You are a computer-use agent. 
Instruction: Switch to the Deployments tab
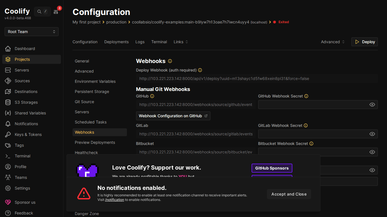click(x=116, y=42)
